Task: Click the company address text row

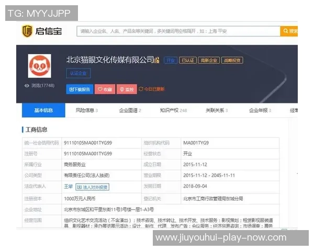Action: point(109,210)
